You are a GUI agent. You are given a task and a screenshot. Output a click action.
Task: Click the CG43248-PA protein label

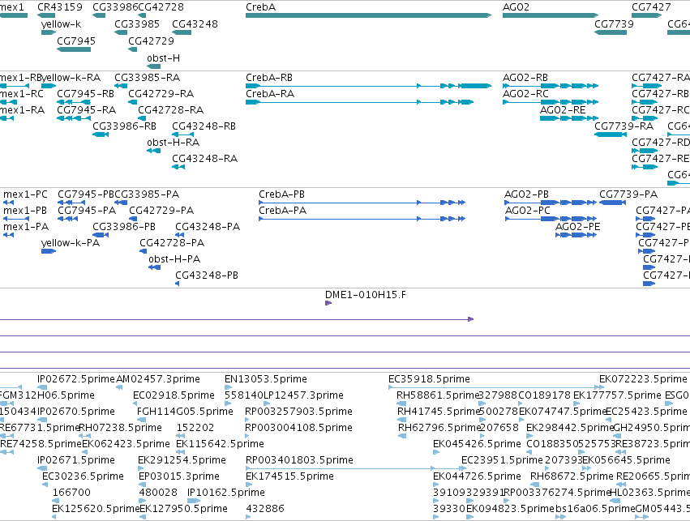pyautogui.click(x=208, y=228)
